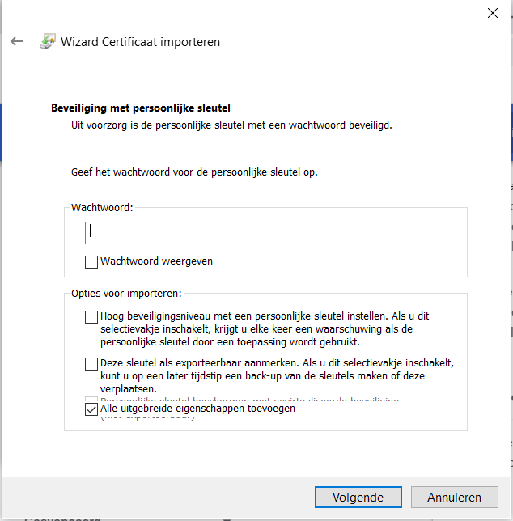Click the 'Opties voor importeren:' group label
This screenshot has height=521, width=513.
(125, 293)
